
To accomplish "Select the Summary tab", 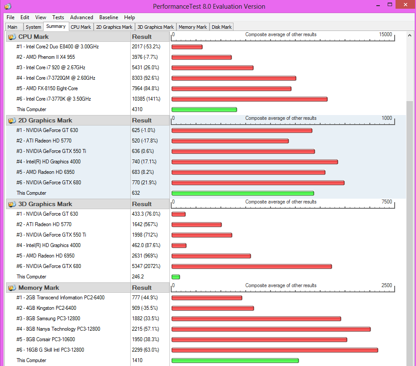I will [56, 26].
